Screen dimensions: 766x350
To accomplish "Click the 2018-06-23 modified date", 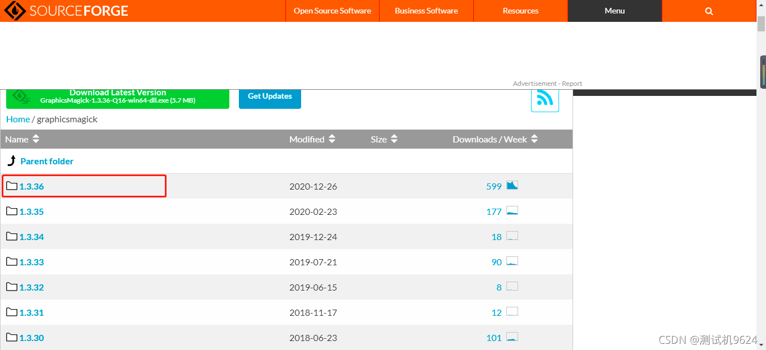I will pos(313,338).
